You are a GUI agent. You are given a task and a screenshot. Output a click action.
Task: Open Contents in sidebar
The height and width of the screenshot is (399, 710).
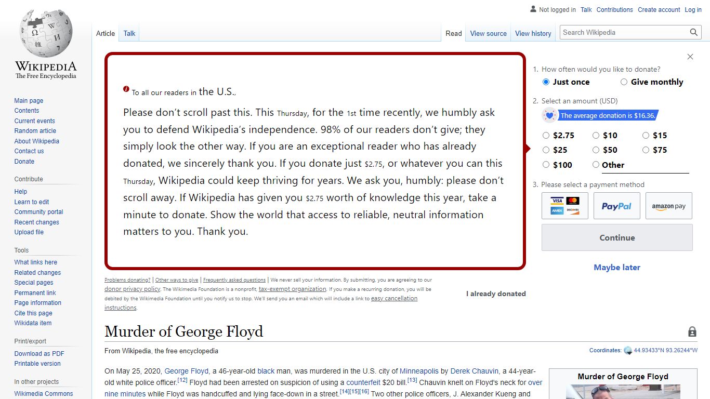(x=27, y=111)
